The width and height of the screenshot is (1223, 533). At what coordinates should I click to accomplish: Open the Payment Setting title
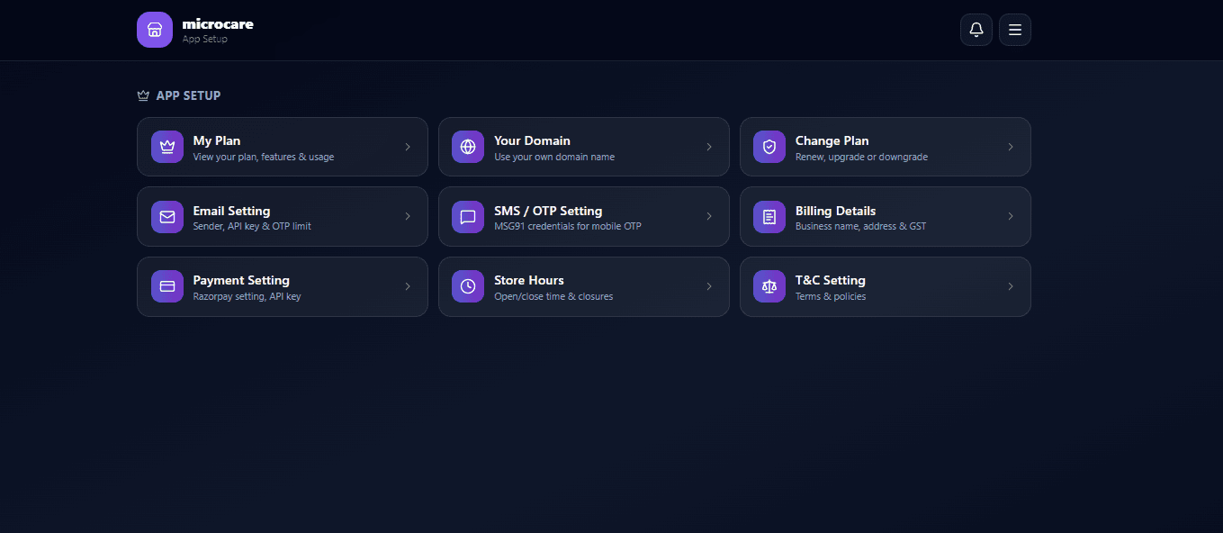point(241,280)
